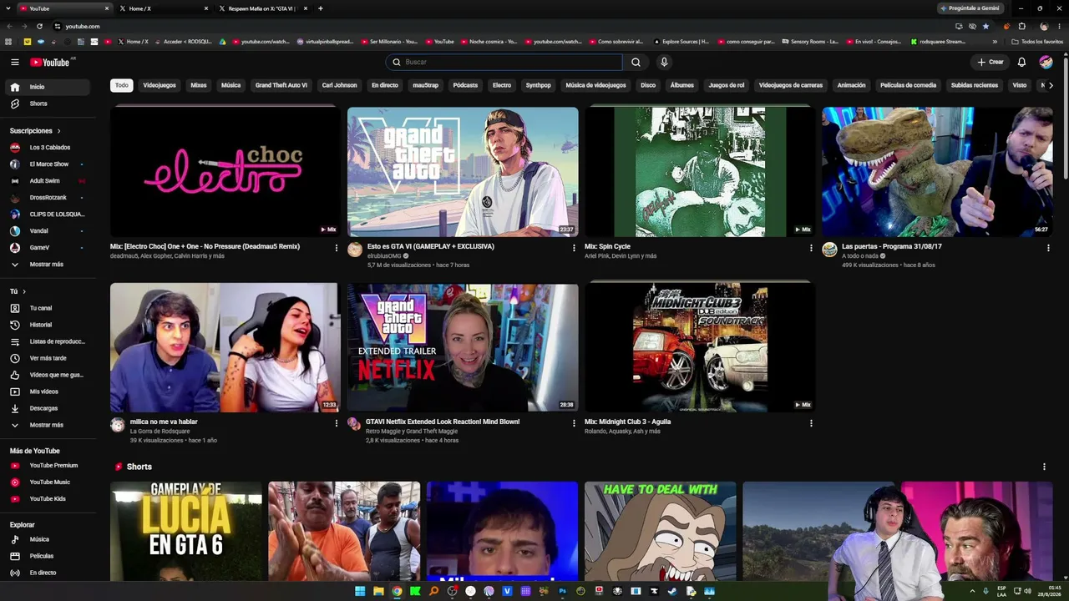Screen dimensions: 1069x601
Task: Open YouTube Kids from the sidebar
Action: coord(48,499)
